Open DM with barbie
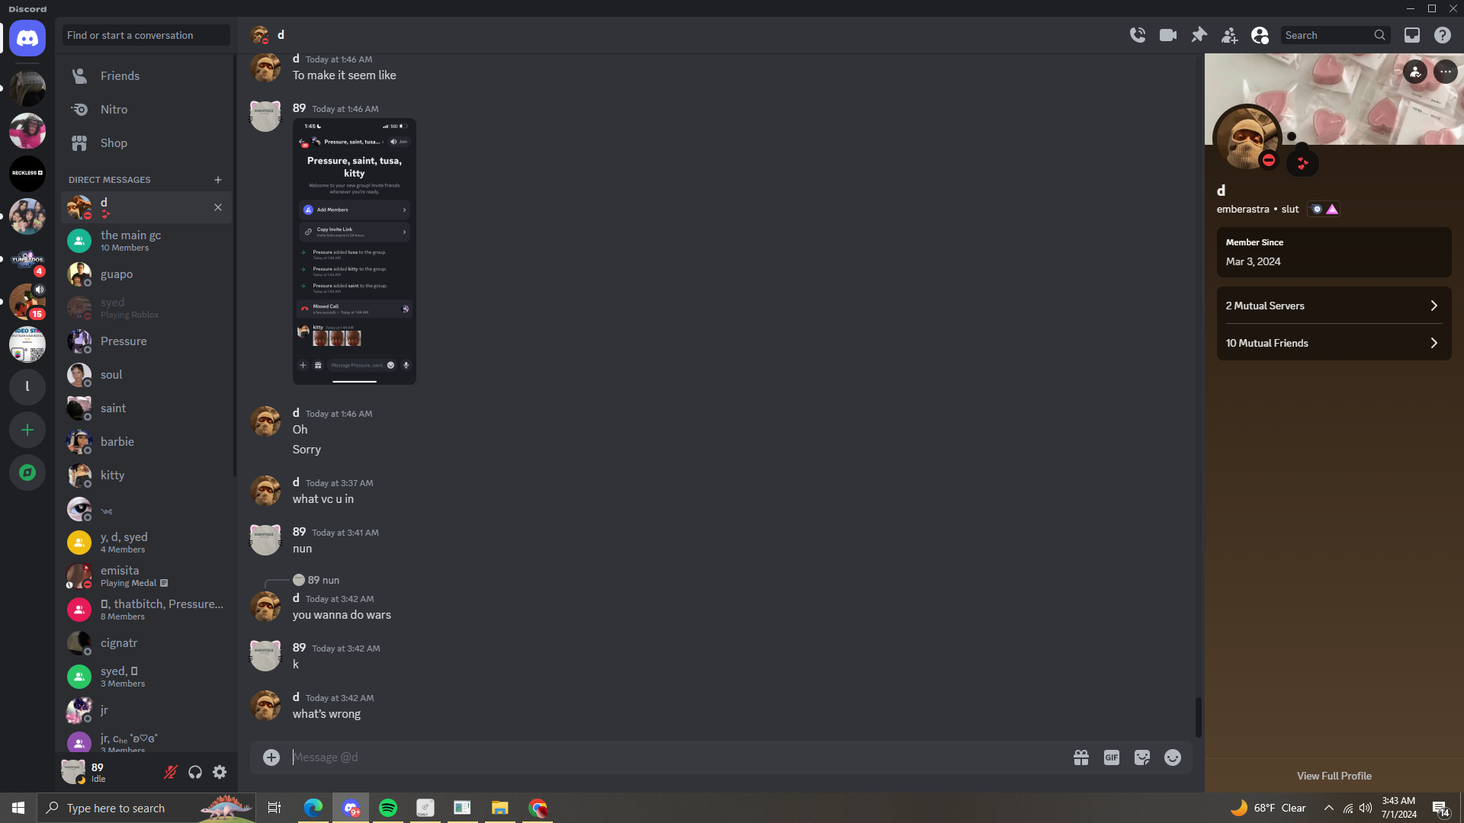Screen dimensions: 1464x823 click(x=146, y=442)
